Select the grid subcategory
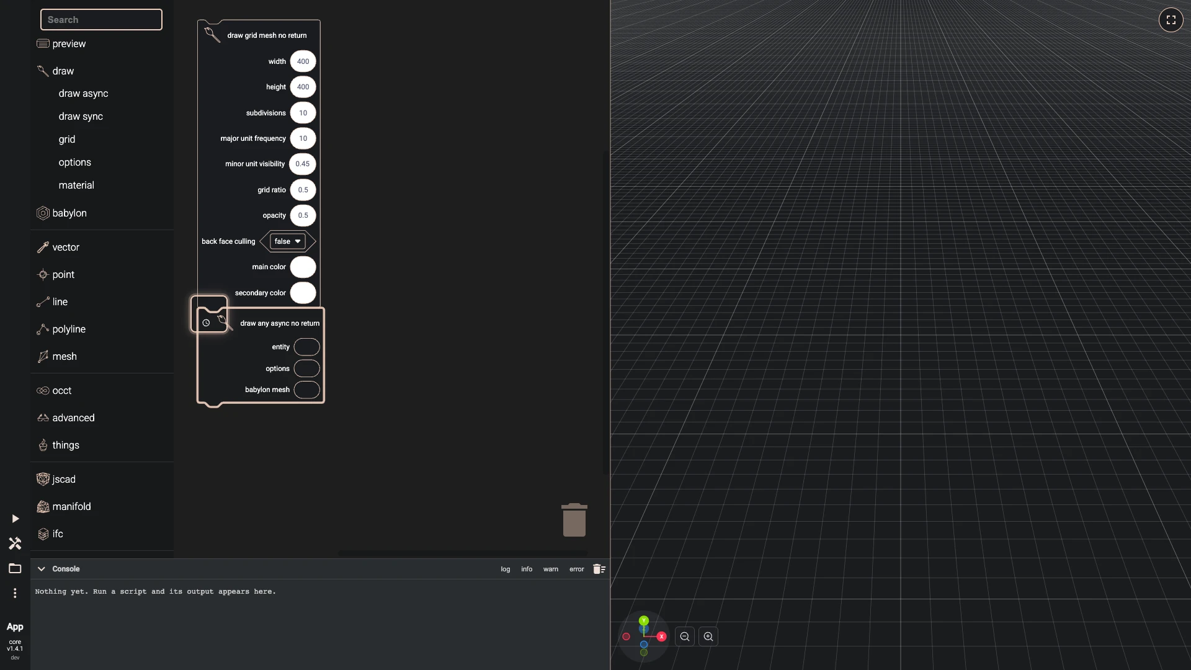 coord(67,139)
